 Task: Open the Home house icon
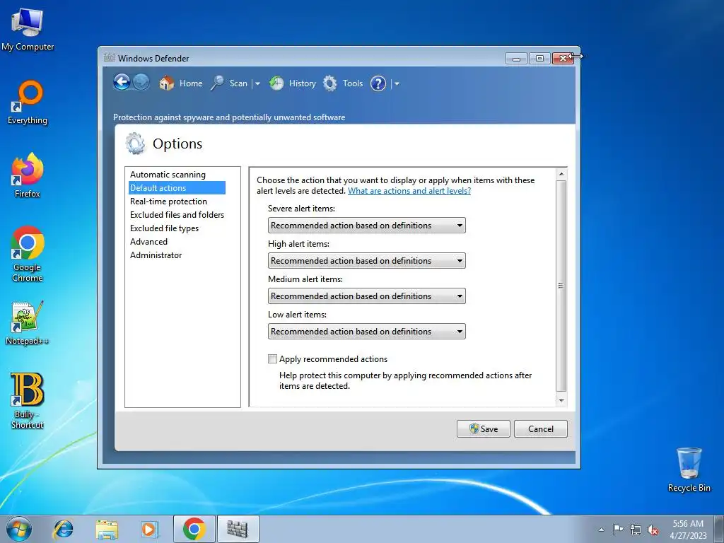(x=166, y=83)
